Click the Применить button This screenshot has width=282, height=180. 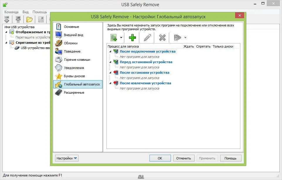pos(207,158)
